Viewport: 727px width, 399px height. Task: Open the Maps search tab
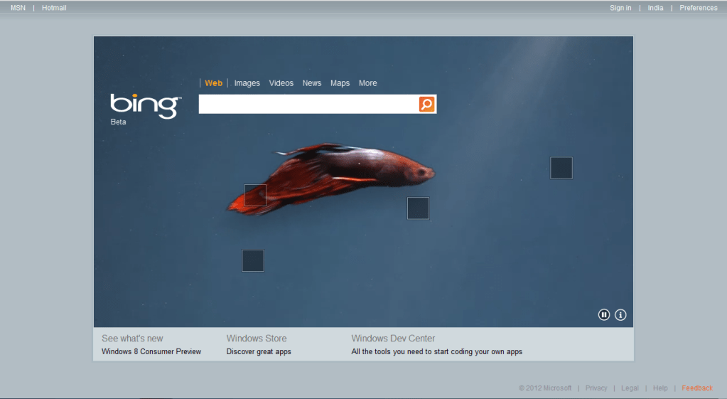[x=340, y=83]
